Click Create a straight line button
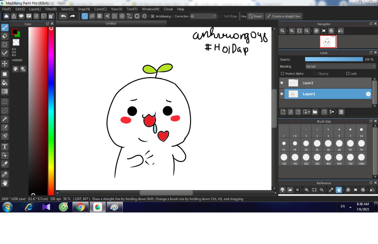Viewport: 378px width, 244px height. [284, 16]
